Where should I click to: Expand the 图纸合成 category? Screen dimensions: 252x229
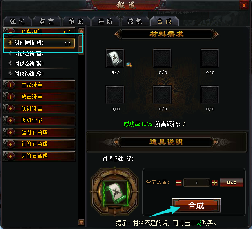11,120
